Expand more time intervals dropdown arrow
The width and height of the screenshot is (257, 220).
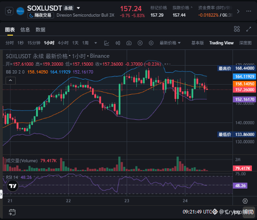[x=96, y=43]
